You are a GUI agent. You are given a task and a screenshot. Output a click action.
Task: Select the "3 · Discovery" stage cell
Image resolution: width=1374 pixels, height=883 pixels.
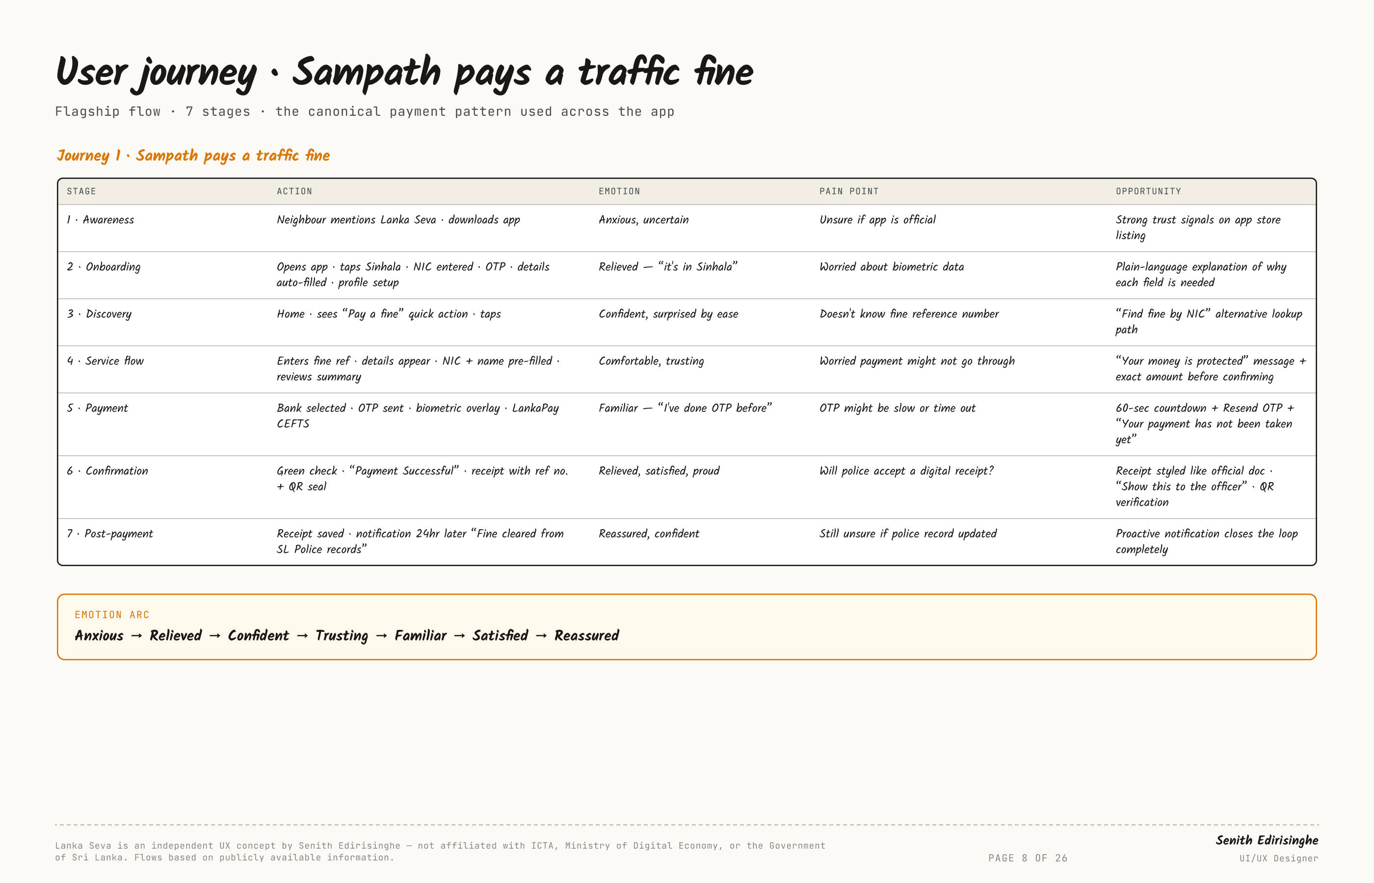coord(99,313)
